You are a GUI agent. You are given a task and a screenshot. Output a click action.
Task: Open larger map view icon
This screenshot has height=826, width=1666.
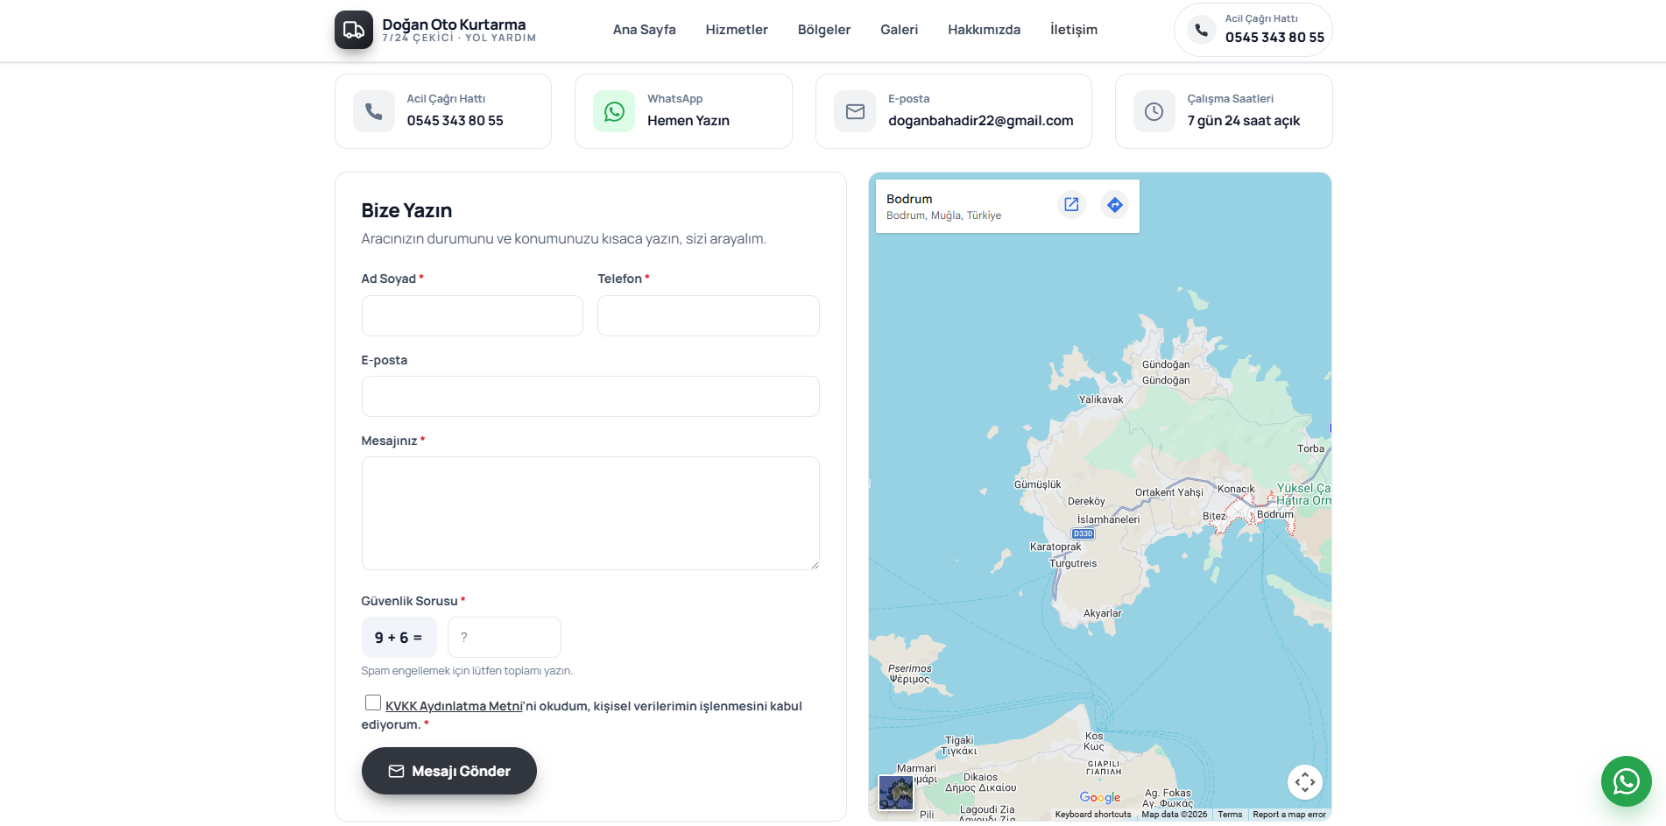pyautogui.click(x=1071, y=205)
